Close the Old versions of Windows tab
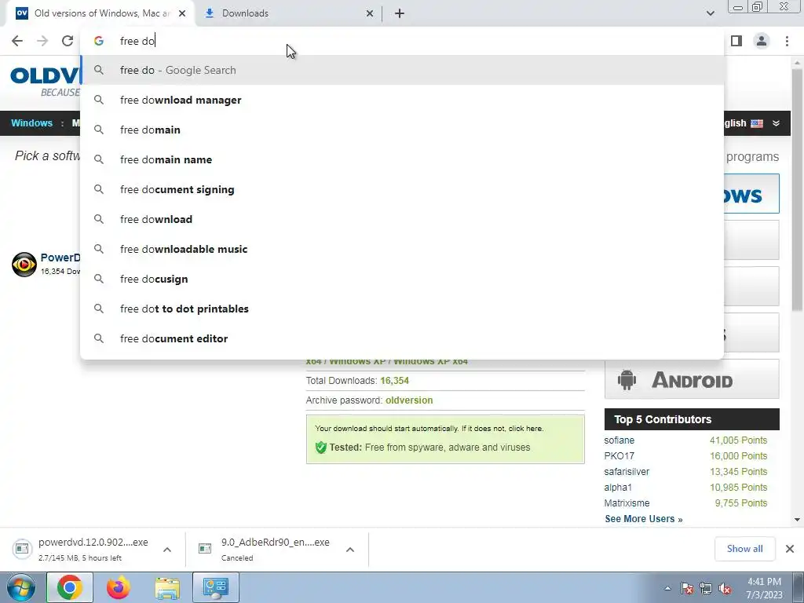804x603 pixels. 182,13
